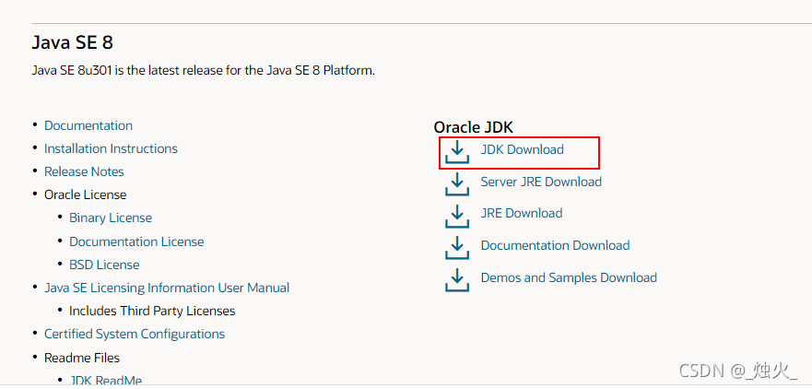Open the Binary License link

(x=111, y=218)
